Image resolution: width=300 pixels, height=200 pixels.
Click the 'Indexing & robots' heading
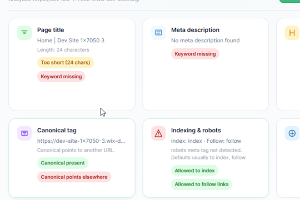coord(196,131)
